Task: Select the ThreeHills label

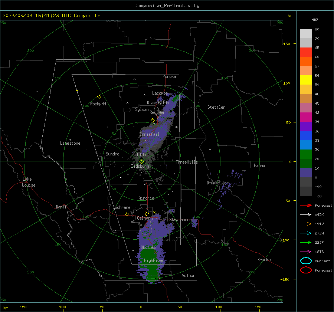Action: pyautogui.click(x=187, y=162)
